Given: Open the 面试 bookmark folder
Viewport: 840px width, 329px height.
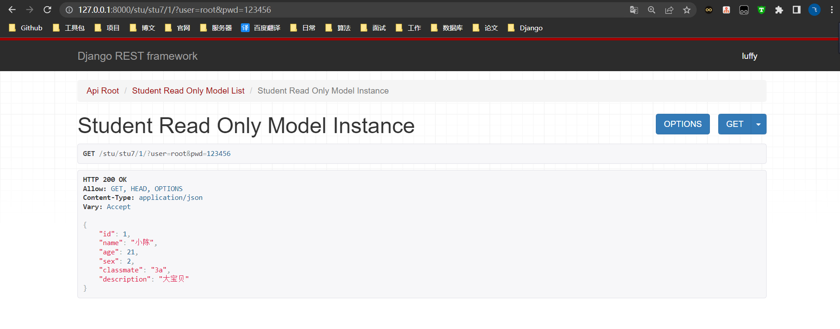Looking at the screenshot, I should pyautogui.click(x=373, y=28).
